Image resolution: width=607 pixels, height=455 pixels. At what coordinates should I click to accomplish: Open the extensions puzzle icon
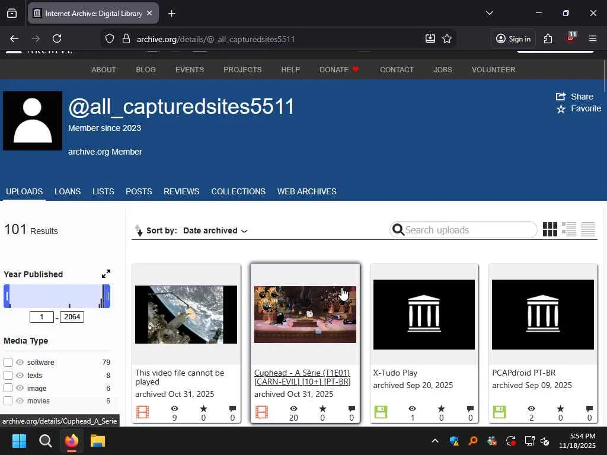click(x=548, y=39)
